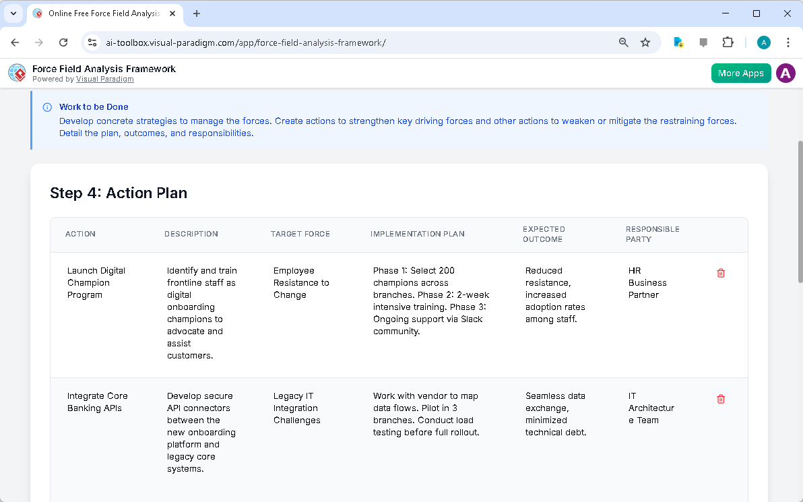Open the Visual Paradigm link
The width and height of the screenshot is (803, 502).
[x=104, y=79]
